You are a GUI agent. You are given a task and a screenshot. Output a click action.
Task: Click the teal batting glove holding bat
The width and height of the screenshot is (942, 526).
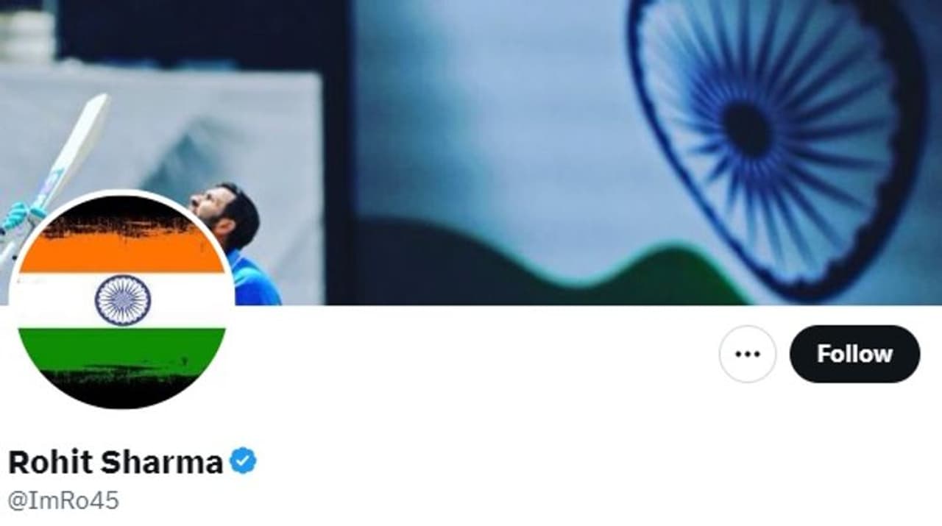18,216
